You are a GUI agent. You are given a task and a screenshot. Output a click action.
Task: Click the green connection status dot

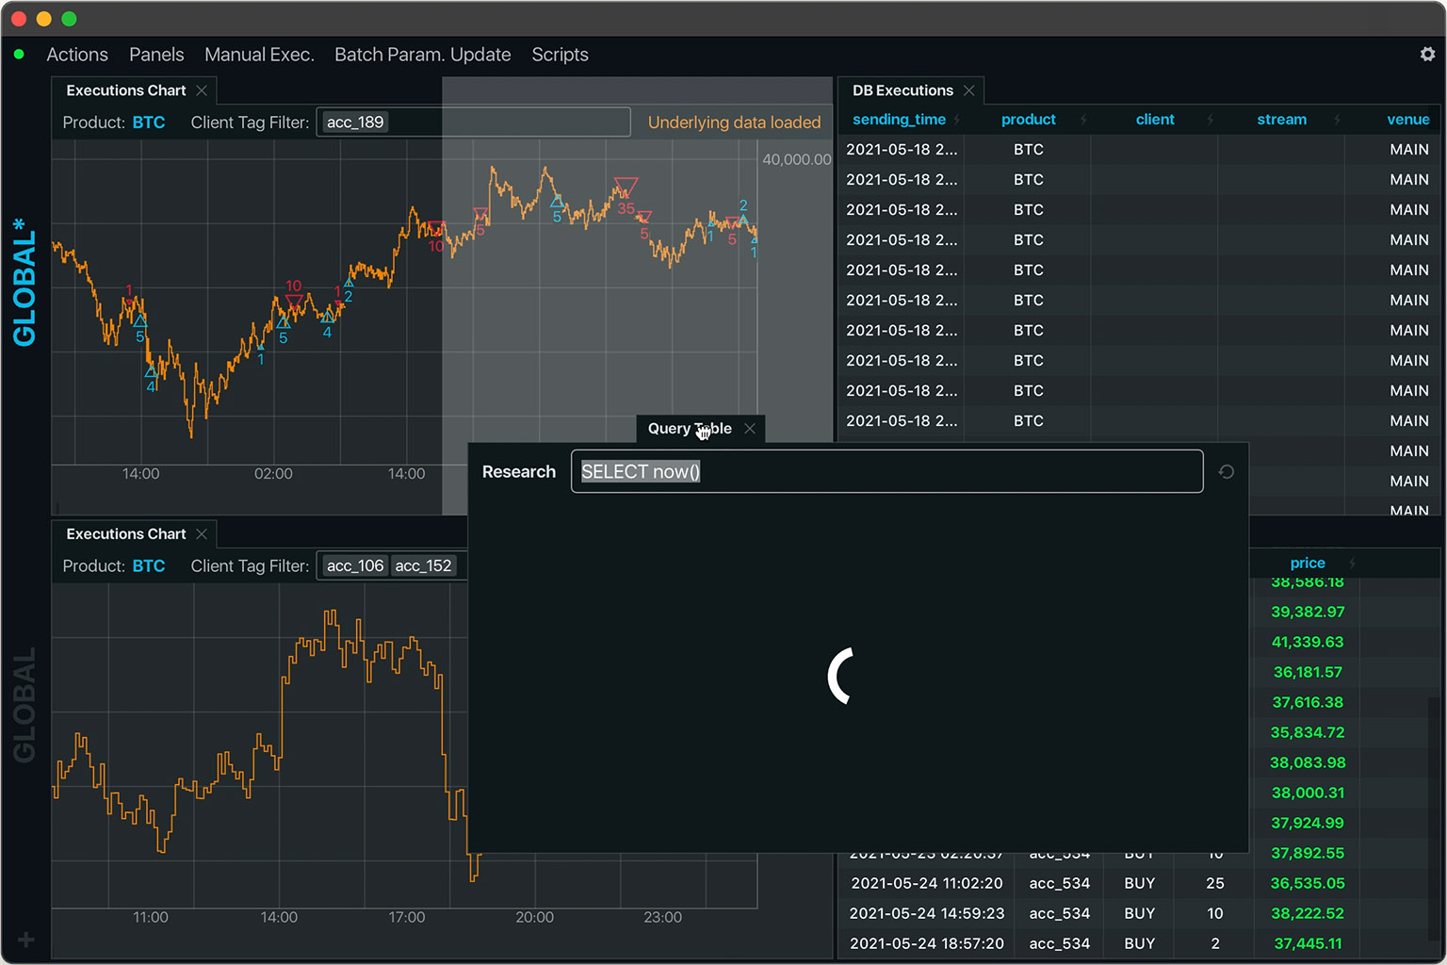(x=19, y=55)
